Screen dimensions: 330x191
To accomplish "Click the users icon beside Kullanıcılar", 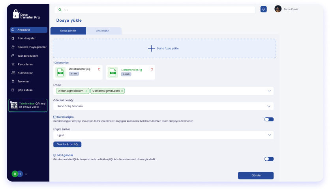I will pos(13,73).
